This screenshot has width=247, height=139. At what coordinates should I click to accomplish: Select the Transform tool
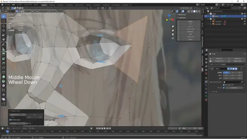(x=4, y=39)
